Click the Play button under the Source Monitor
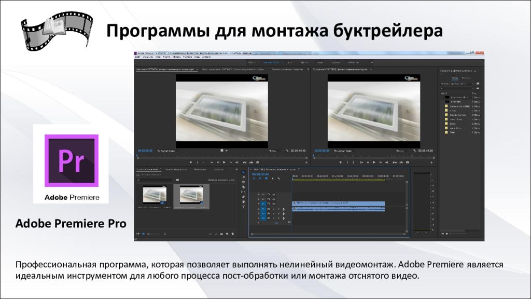This screenshot has width=531, height=299. (x=224, y=162)
